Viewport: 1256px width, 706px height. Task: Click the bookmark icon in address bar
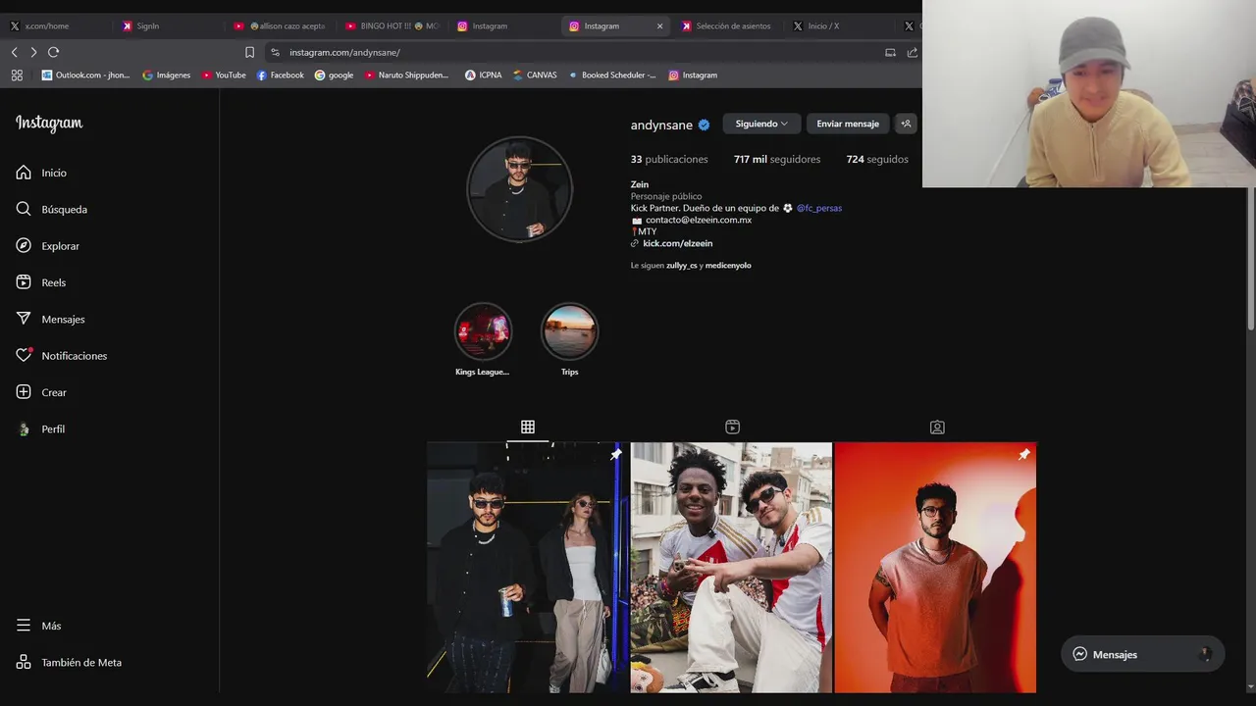tap(249, 52)
